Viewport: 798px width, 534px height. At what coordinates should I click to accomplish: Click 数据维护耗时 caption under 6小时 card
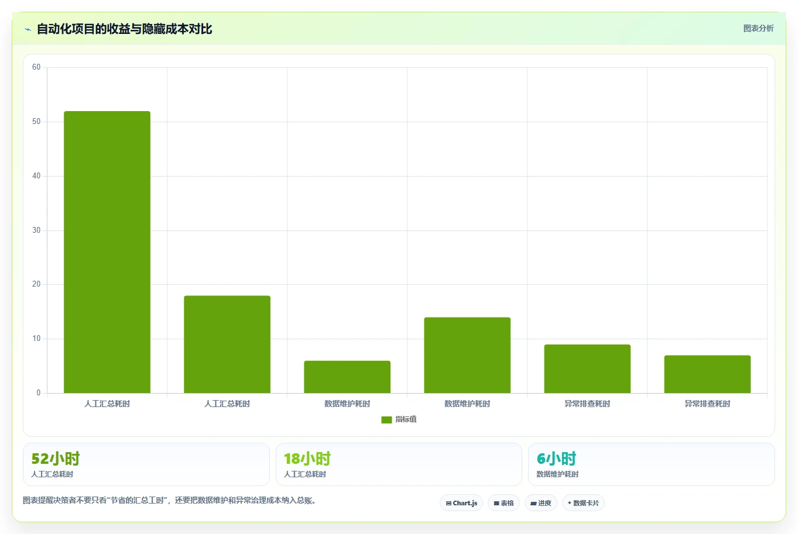coord(557,474)
